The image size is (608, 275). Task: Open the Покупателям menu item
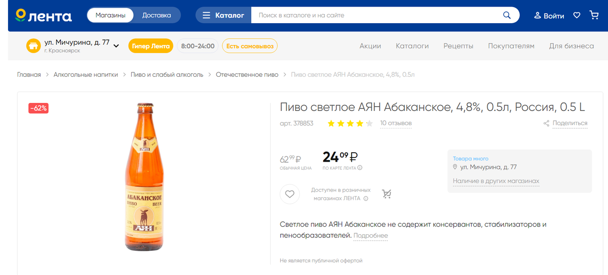(x=511, y=46)
